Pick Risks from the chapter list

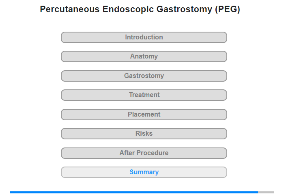coord(144,134)
